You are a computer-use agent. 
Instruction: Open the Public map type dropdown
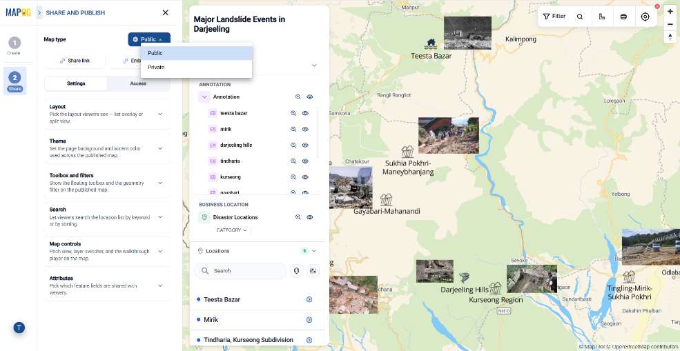click(148, 39)
